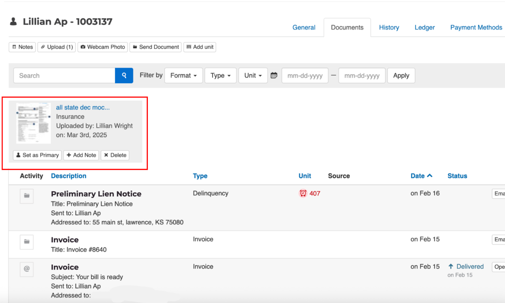Click the red alarm clock unit icon

click(303, 193)
